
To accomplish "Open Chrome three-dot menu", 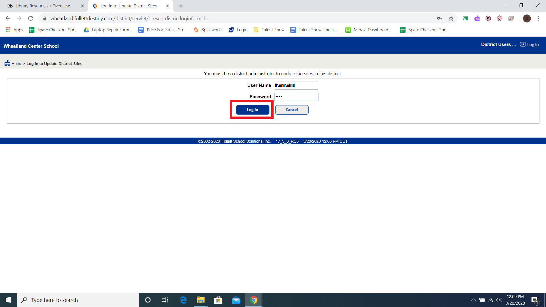I will click(538, 18).
